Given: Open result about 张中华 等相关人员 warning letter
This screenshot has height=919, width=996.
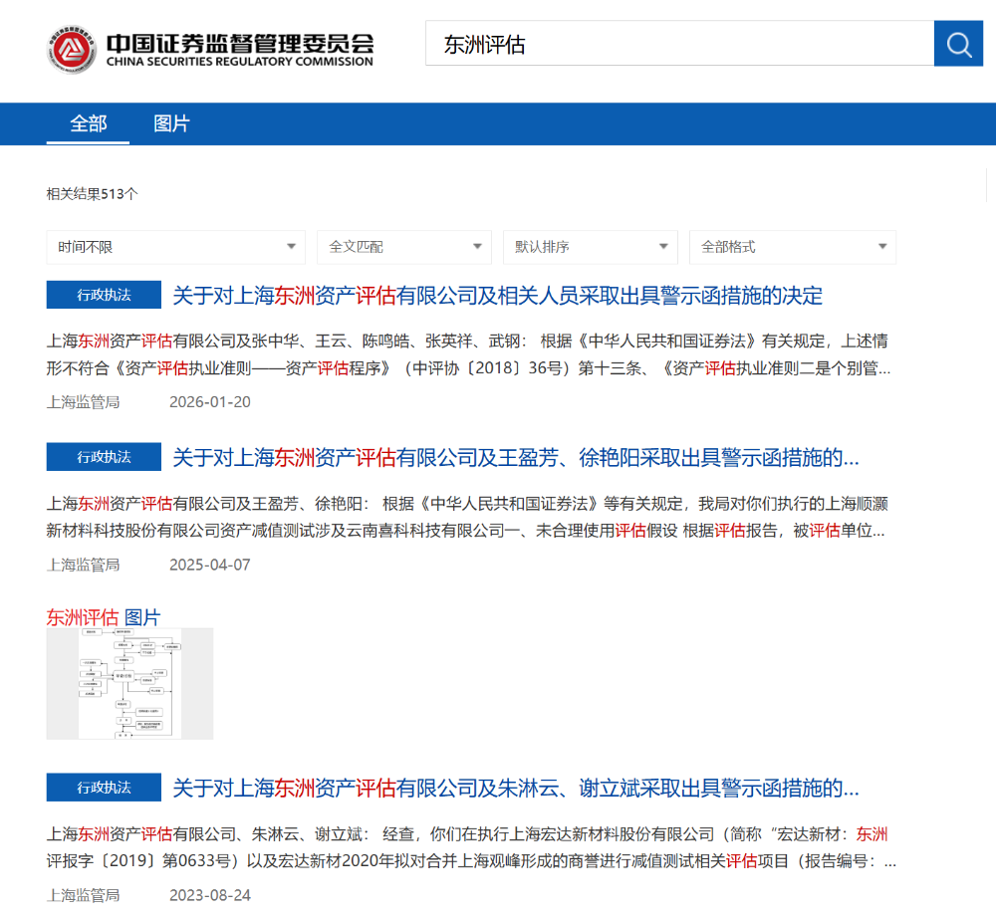Looking at the screenshot, I should (497, 296).
